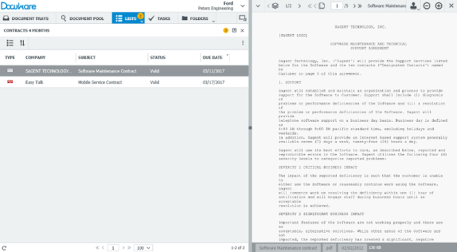
Task: Zoom in on the document
Action: pos(439,6)
